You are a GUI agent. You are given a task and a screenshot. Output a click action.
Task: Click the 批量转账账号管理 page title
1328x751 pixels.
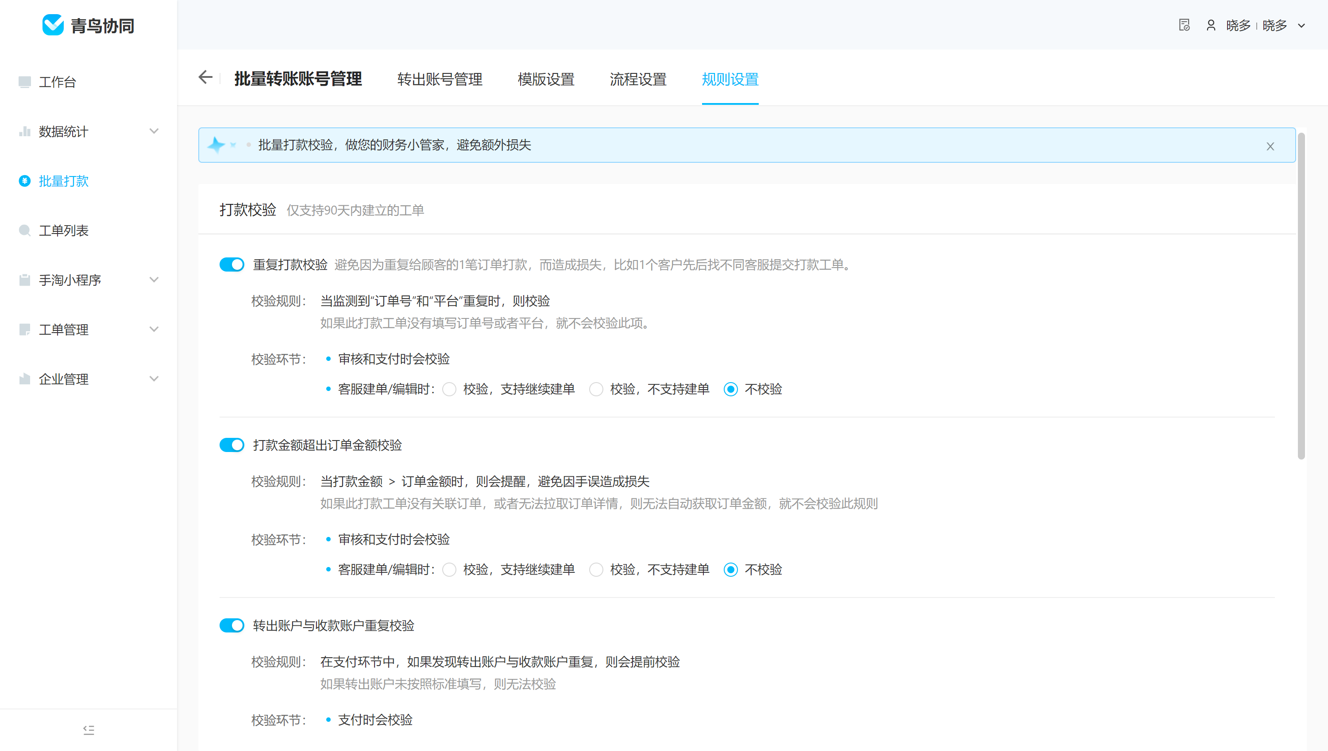[x=298, y=79]
